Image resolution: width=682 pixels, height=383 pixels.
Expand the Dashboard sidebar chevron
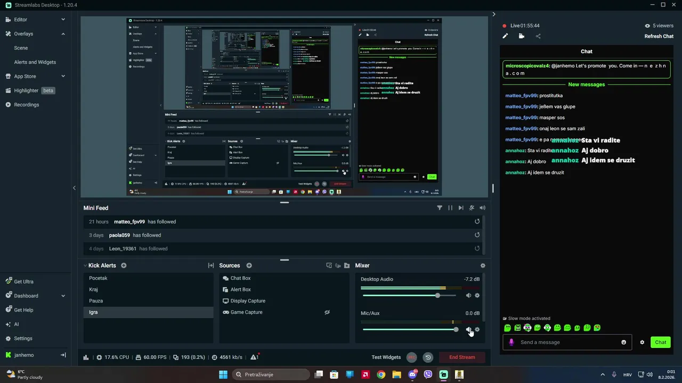pos(63,296)
